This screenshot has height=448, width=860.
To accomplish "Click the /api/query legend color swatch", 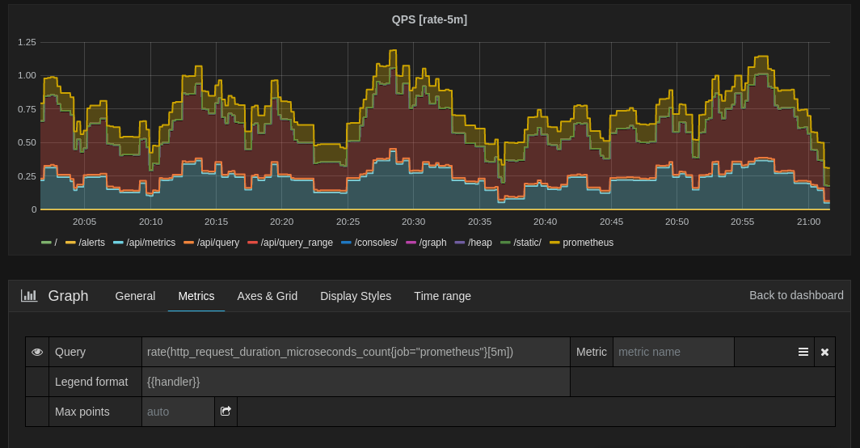I will (x=188, y=243).
